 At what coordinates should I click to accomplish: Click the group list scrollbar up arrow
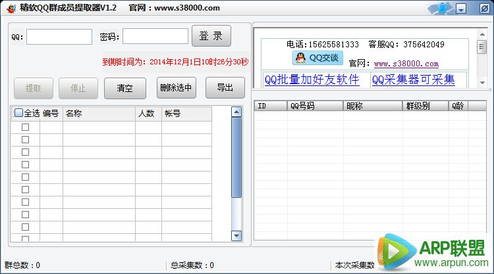[236, 112]
